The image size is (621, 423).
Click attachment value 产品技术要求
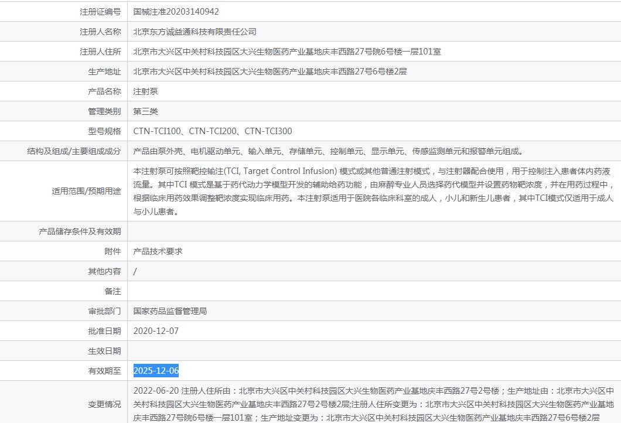[158, 251]
